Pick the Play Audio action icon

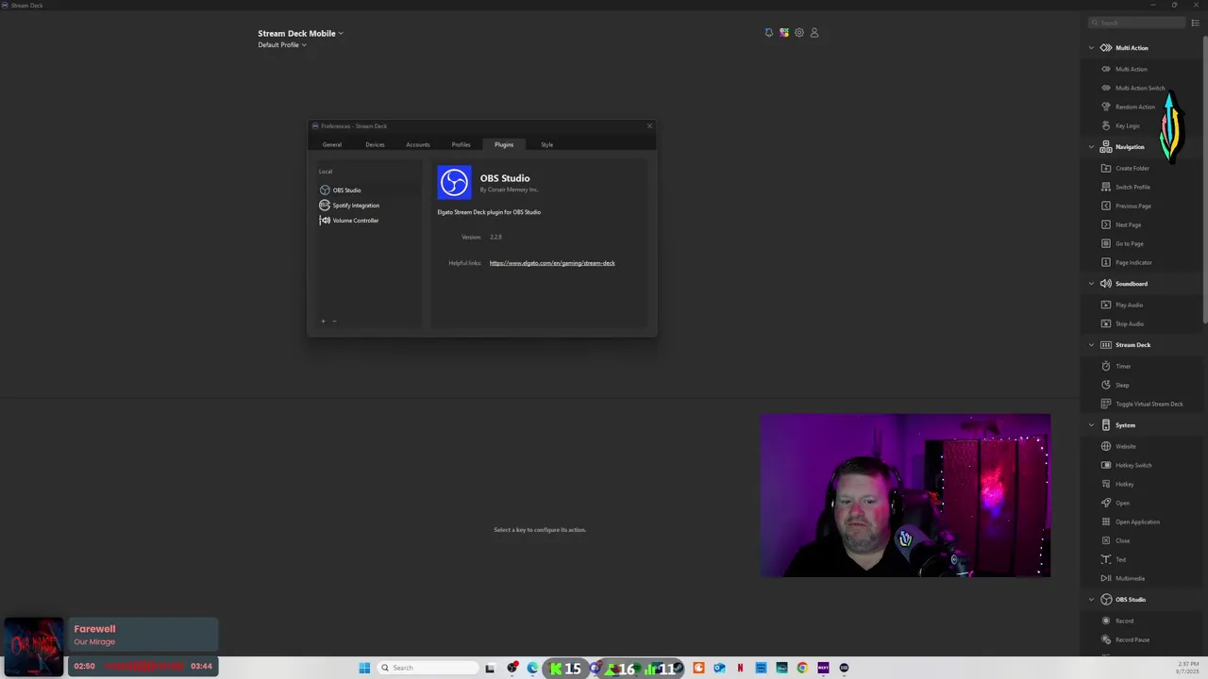pos(1106,305)
